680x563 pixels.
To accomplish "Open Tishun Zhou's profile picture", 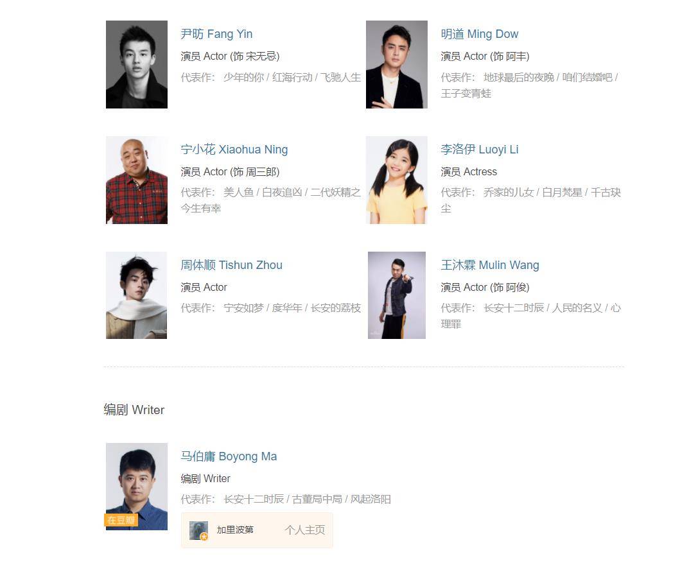I will [137, 295].
